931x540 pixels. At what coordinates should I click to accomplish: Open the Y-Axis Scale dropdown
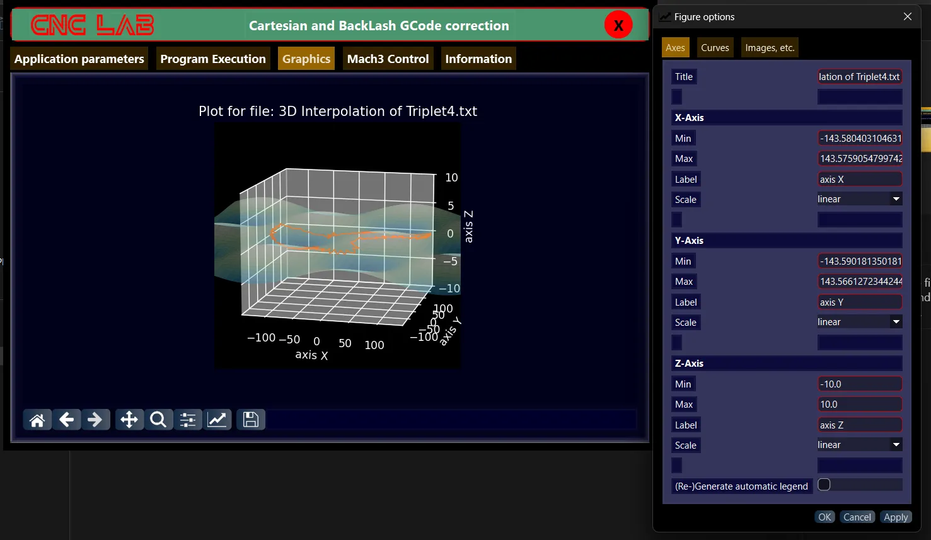click(859, 322)
